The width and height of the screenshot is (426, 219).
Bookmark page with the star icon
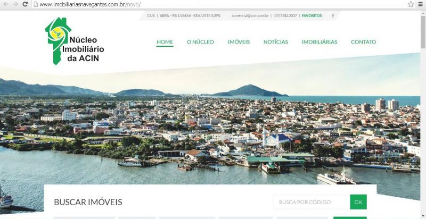(x=411, y=4)
